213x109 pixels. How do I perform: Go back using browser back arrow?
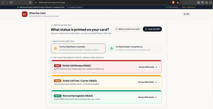coord(3,2)
